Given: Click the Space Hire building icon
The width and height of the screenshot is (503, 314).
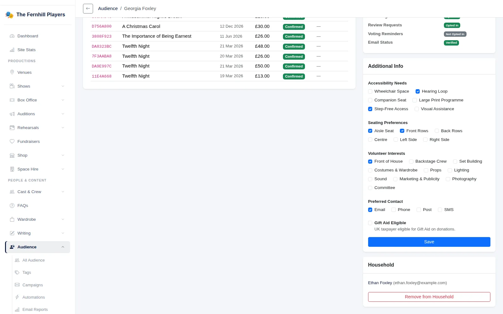Looking at the screenshot, I should click(12, 169).
